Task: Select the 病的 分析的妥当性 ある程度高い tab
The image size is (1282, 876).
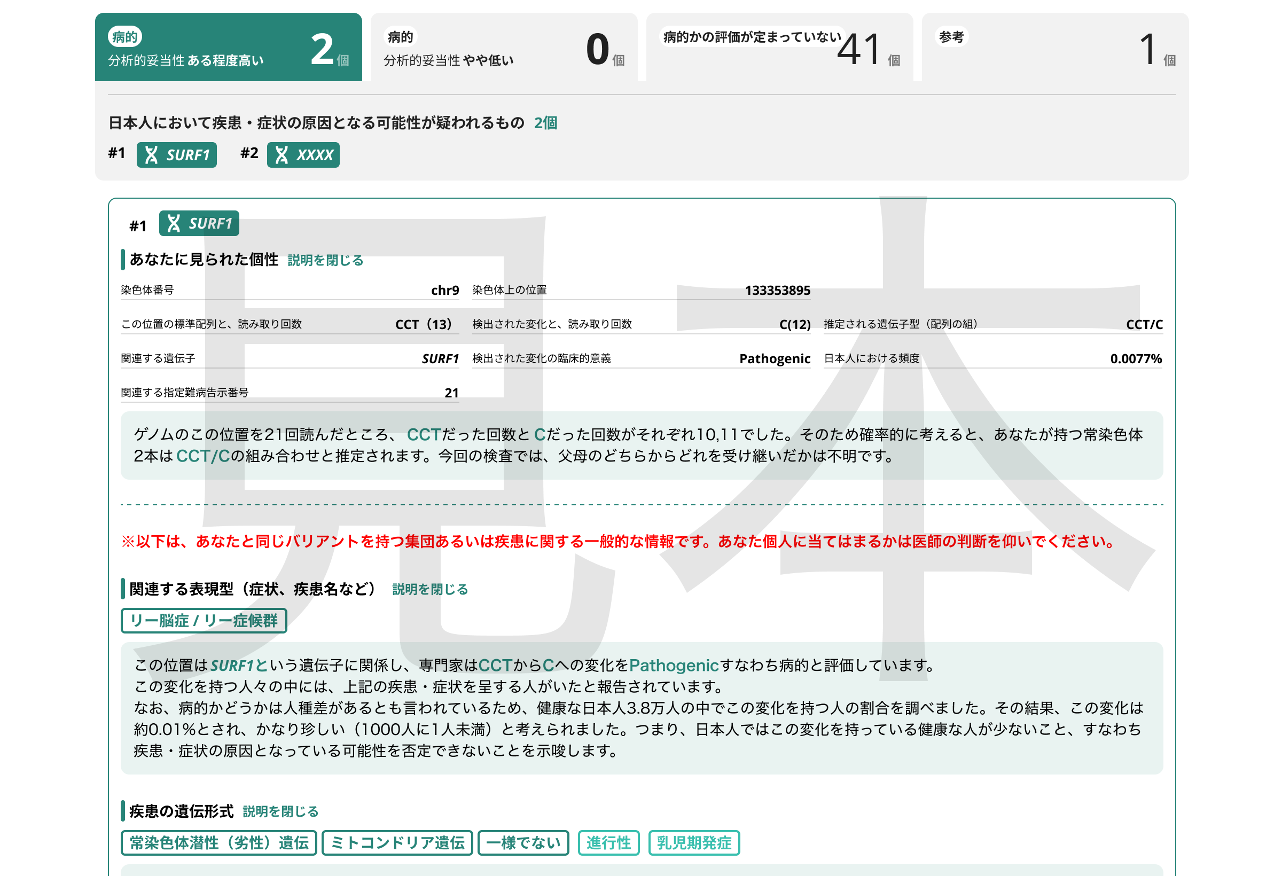Action: (228, 48)
